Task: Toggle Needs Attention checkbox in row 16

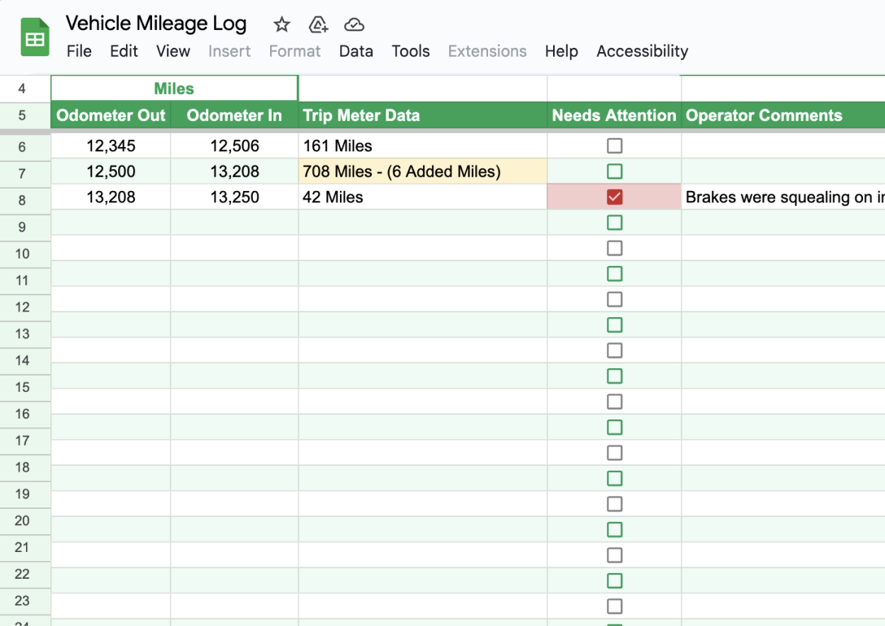Action: [x=615, y=402]
